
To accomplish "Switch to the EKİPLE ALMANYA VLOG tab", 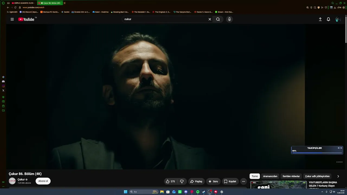I will [23, 3].
